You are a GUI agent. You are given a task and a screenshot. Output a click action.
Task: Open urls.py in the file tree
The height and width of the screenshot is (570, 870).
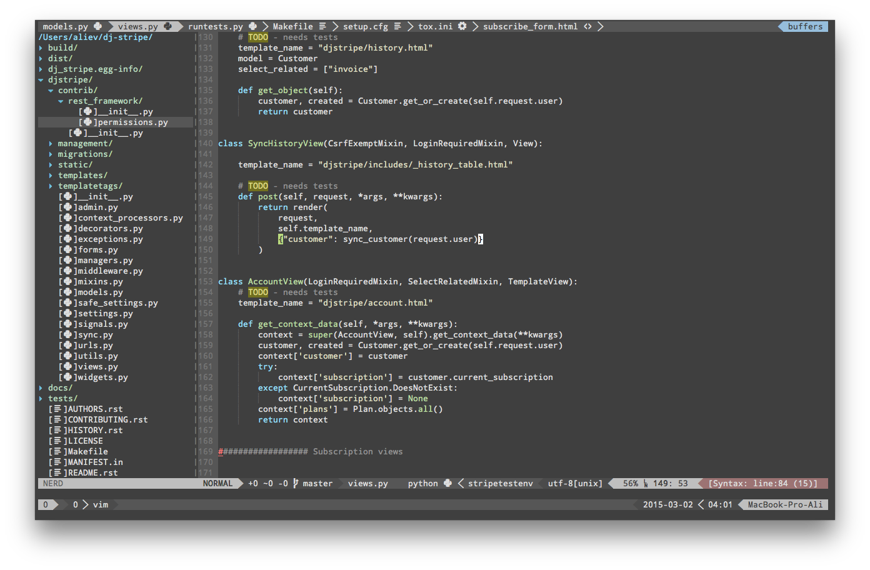click(x=96, y=345)
